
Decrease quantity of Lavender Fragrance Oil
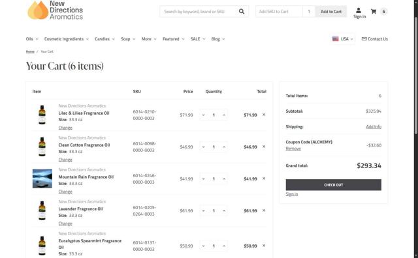pyautogui.click(x=203, y=210)
